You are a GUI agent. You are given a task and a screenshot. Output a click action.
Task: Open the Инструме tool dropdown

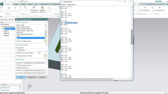pos(35,73)
